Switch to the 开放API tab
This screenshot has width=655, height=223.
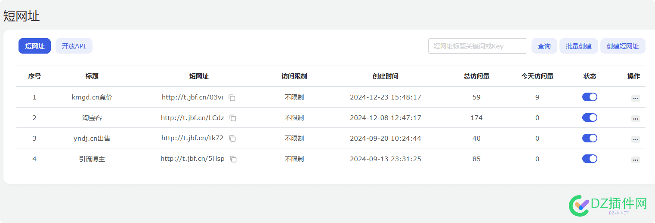[x=74, y=46]
